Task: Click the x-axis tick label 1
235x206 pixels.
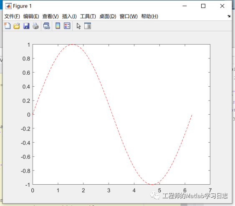Action: pyautogui.click(x=58, y=191)
